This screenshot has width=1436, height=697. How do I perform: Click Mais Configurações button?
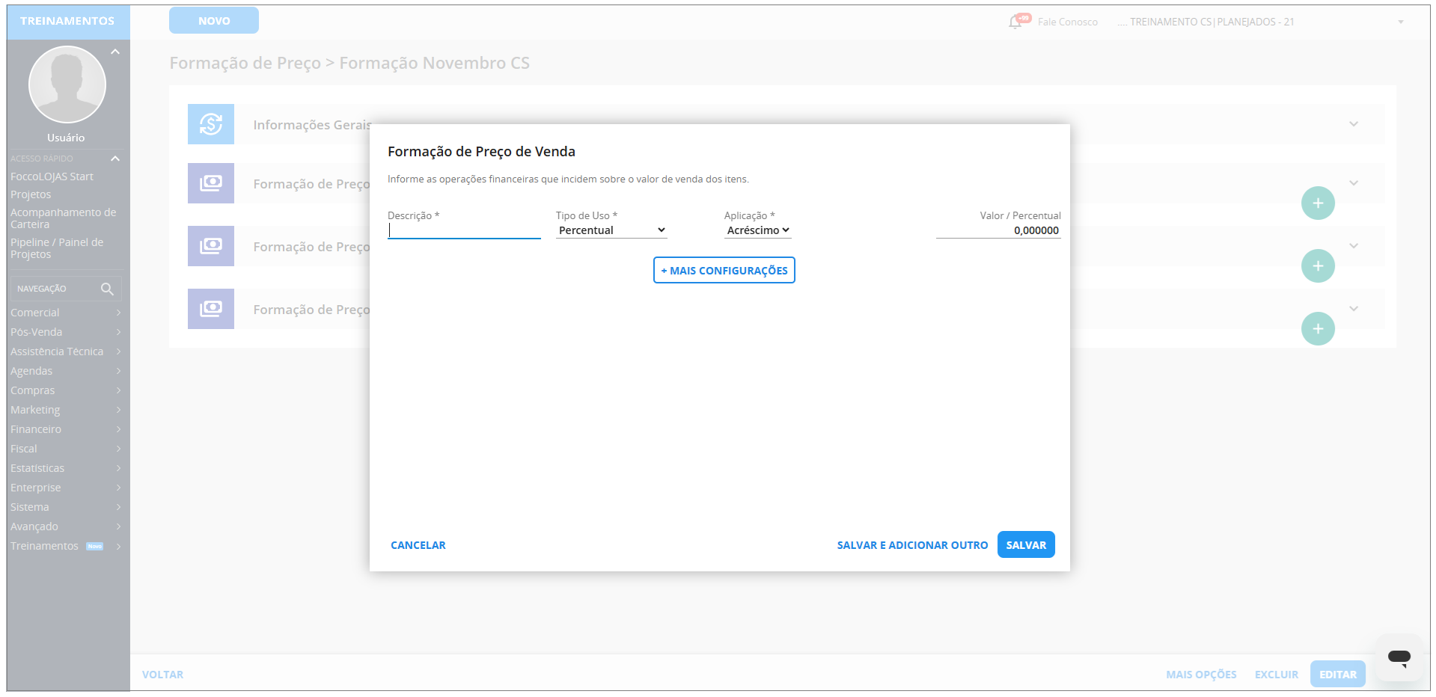(x=724, y=271)
